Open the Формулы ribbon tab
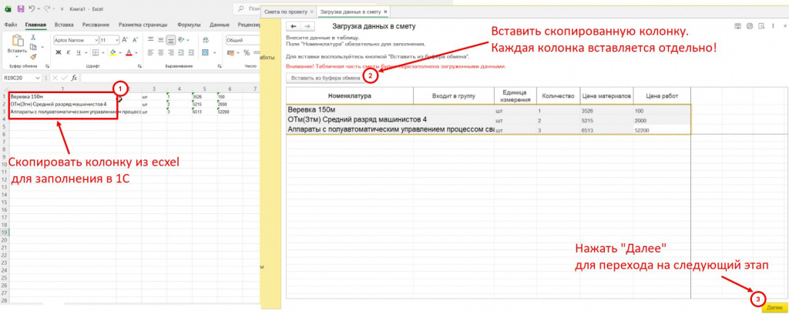 [x=189, y=25]
